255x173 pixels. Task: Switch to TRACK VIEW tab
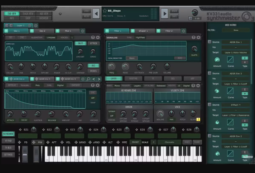coord(28,13)
